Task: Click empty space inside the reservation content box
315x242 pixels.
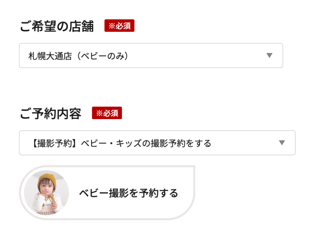Action: click(246, 143)
